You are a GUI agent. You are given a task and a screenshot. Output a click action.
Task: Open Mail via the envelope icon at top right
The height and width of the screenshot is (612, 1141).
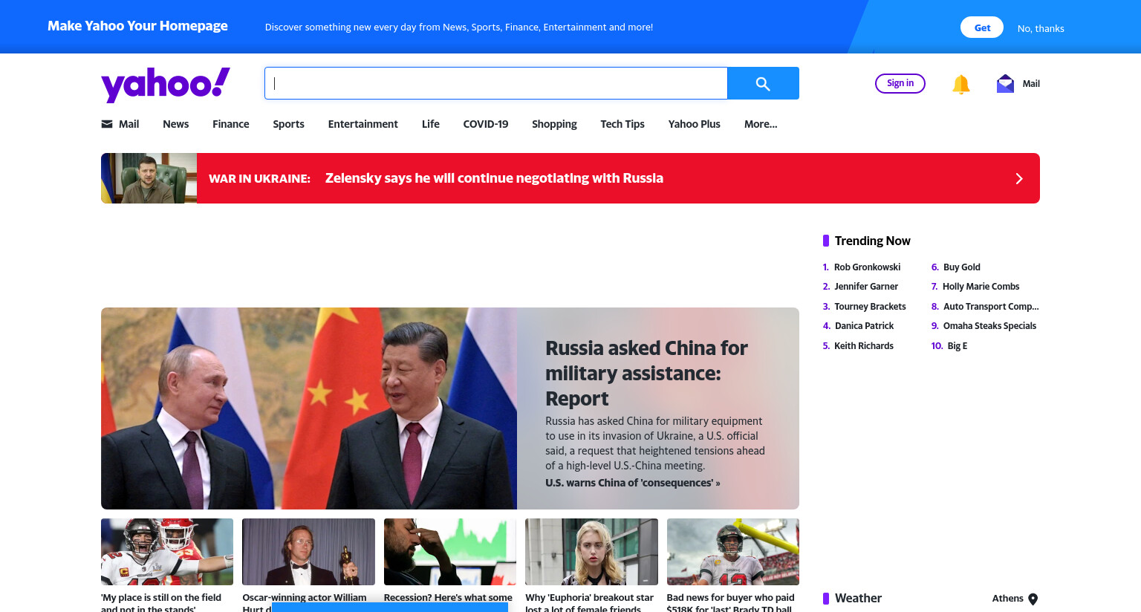(1005, 83)
